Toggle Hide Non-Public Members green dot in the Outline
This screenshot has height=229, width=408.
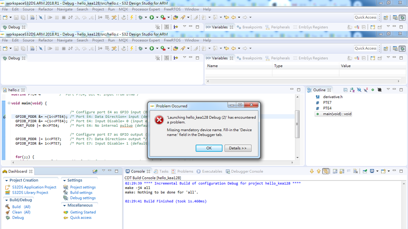[x=372, y=90]
